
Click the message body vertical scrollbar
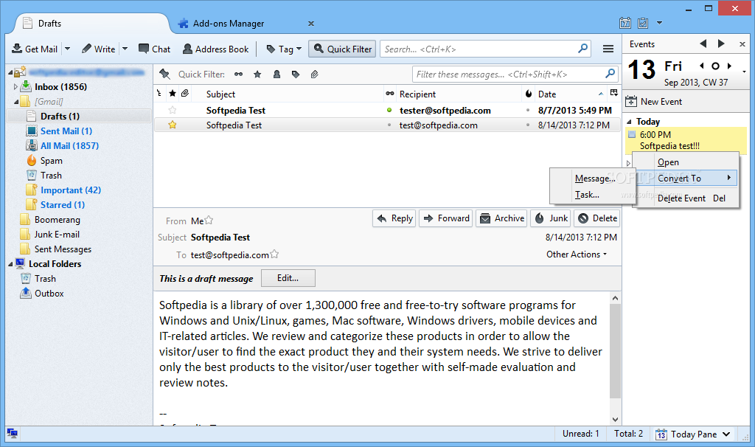tap(615, 351)
